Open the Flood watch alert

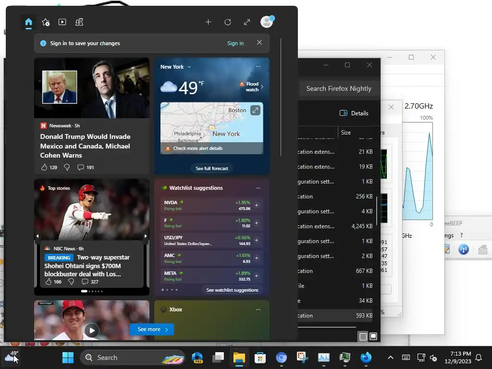251,86
